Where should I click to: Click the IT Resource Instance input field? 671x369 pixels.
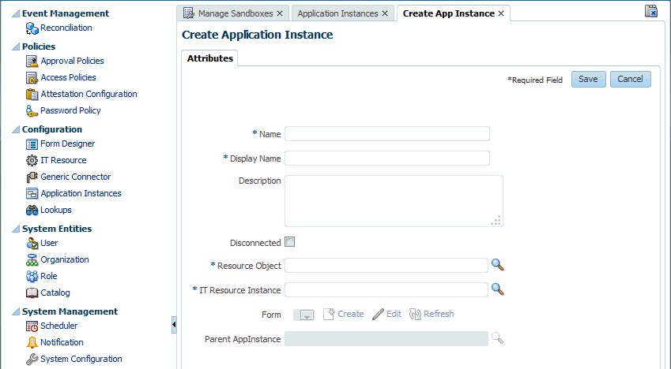coord(386,289)
